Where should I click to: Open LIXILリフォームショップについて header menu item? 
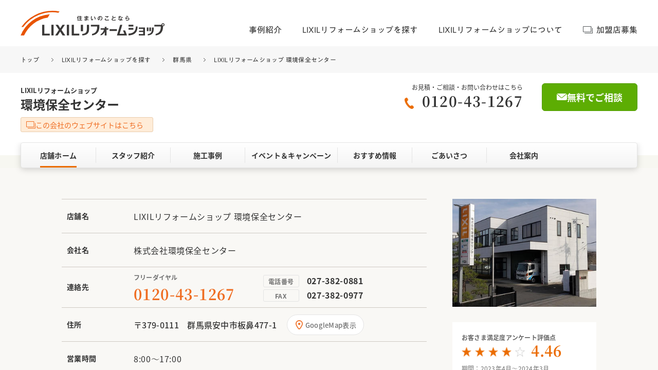500,30
